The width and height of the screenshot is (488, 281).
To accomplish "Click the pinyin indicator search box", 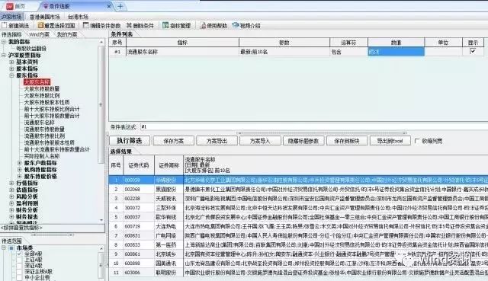I will 53,228.
